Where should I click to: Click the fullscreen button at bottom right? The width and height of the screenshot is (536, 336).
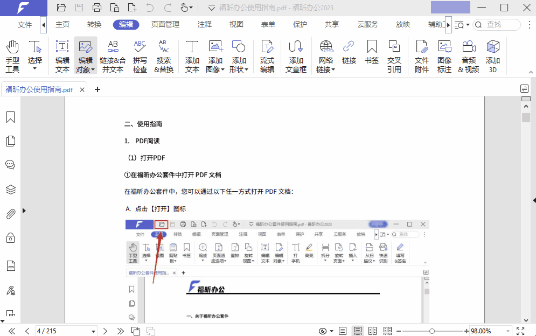coord(520,331)
